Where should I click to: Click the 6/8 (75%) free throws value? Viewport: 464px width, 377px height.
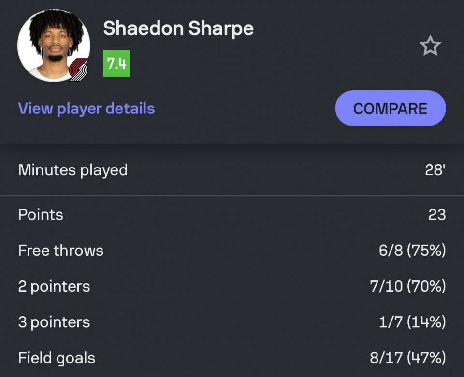pos(412,251)
